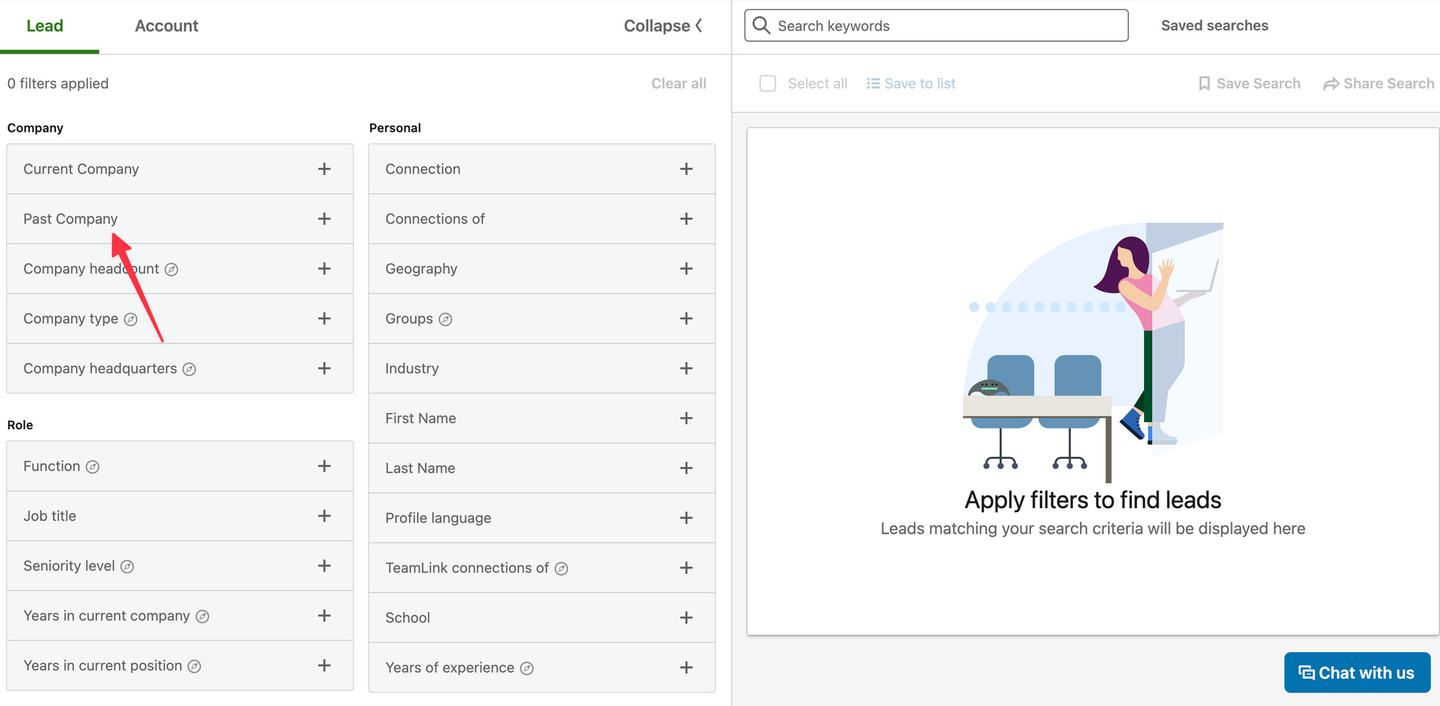Click the plus icon for School

[686, 617]
